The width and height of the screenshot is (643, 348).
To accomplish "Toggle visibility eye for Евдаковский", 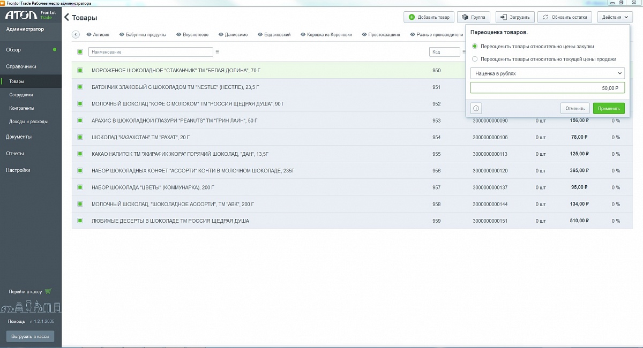I will (260, 35).
